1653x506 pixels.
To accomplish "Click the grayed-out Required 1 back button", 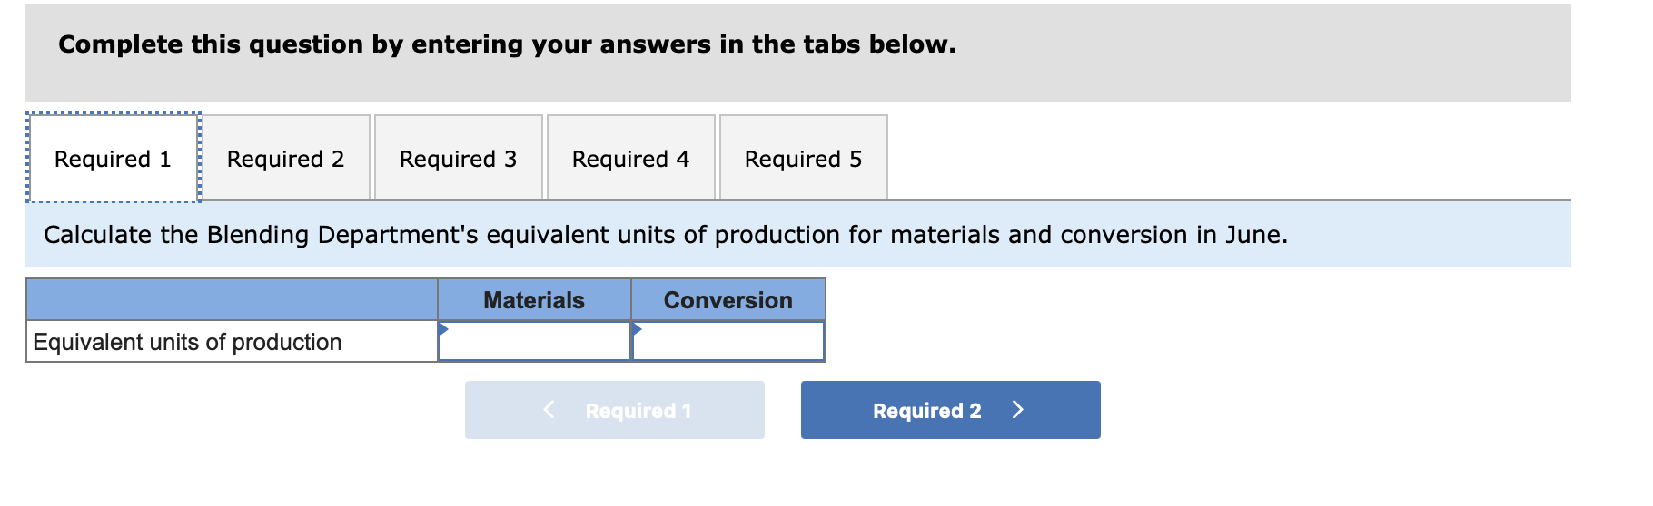I will [x=615, y=410].
